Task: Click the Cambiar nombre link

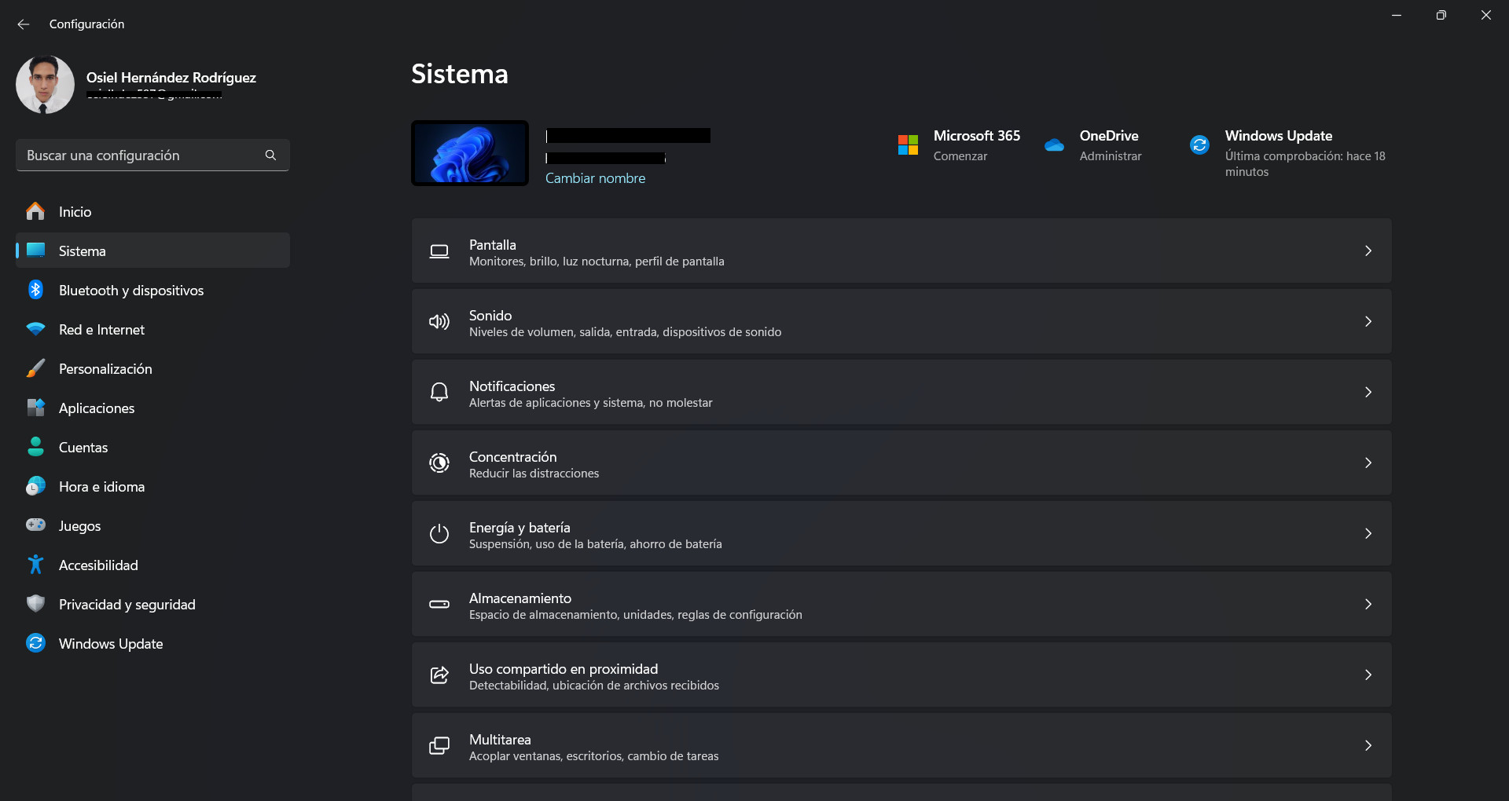Action: [595, 178]
